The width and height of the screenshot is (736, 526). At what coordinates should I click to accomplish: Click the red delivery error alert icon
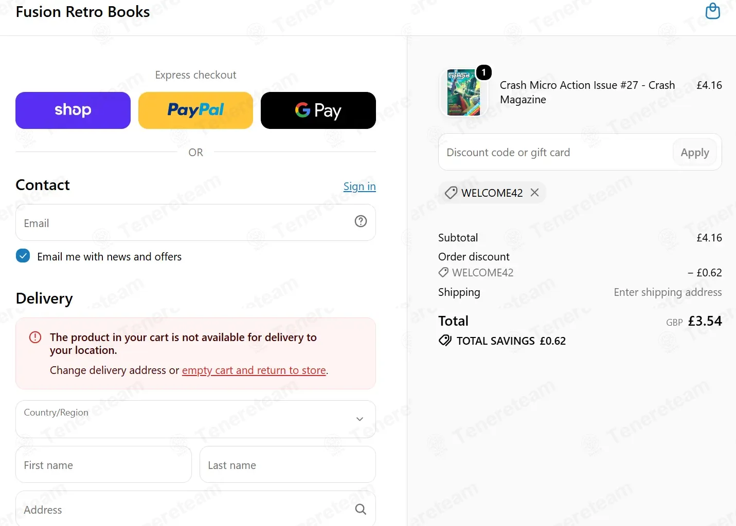click(x=35, y=337)
